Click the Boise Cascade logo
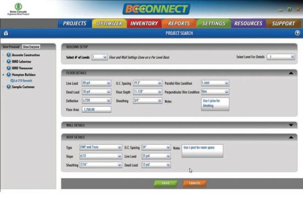Screen dimensions: 303x202 click(18, 9)
